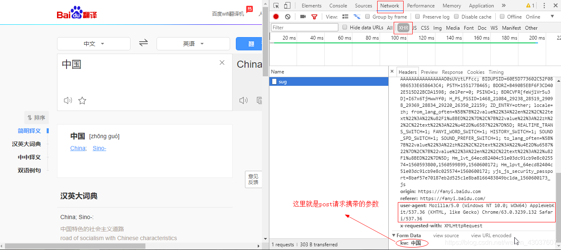Open DevTools warnings indicator
The height and width of the screenshot is (250, 561).
pos(530,6)
